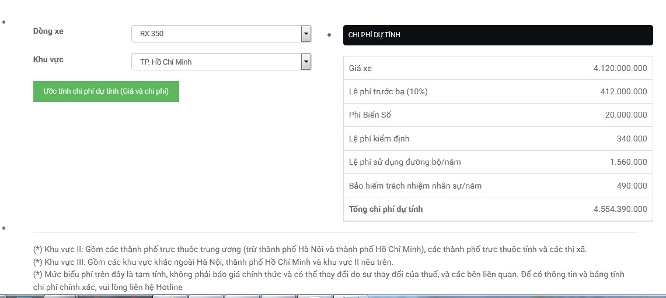Click the Hotline contact text
The image size is (666, 298).
168,287
